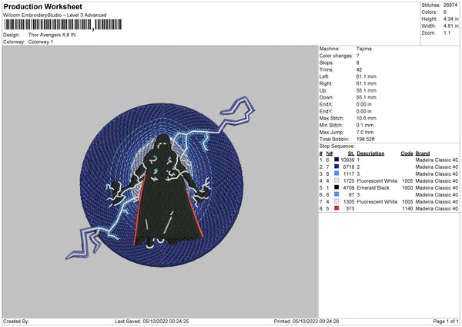Screen dimensions: 462x327
Task: Click the Total Bobbin 198.52ft value
Action: (365, 139)
